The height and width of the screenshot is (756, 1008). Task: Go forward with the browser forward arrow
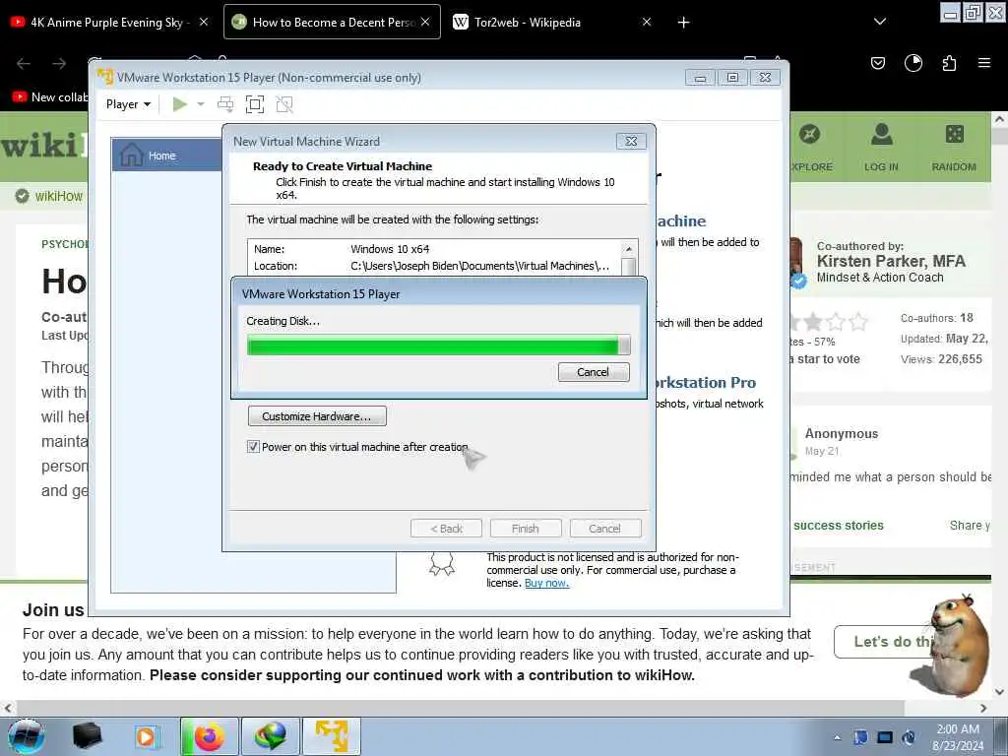coord(59,64)
